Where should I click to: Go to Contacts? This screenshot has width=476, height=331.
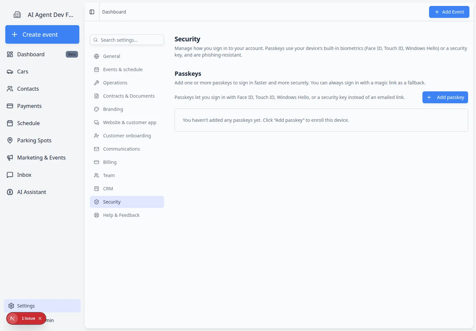42,89
